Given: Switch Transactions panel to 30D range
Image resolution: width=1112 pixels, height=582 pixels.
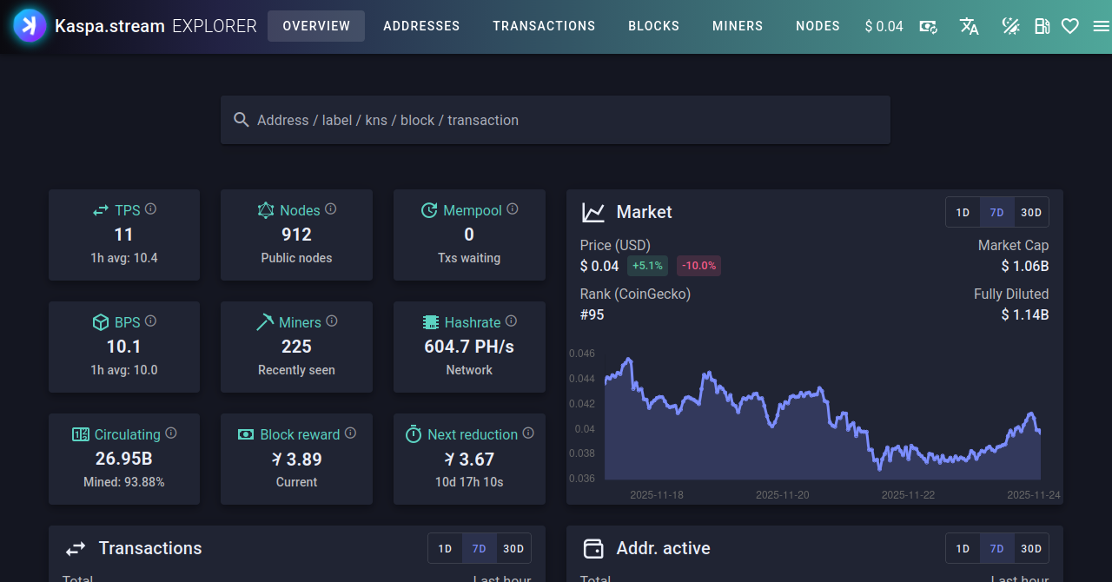Looking at the screenshot, I should pos(513,549).
